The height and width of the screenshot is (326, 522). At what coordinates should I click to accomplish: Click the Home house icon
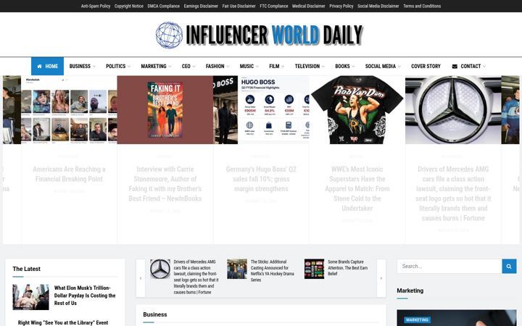[x=39, y=66]
